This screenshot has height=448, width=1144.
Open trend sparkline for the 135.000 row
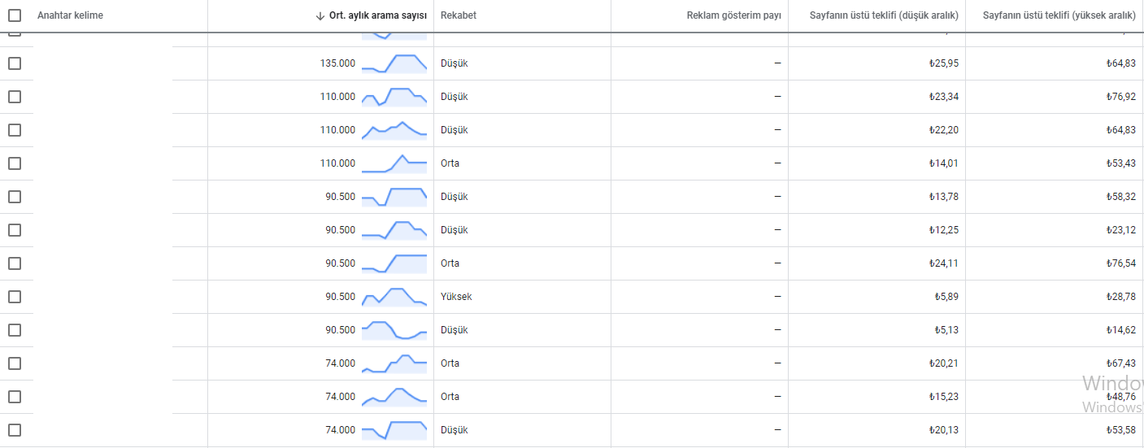394,63
